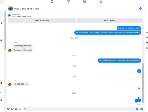Click Jesus avatar beside phone number message
This screenshot has height=112, width=148.
tap(10, 84)
